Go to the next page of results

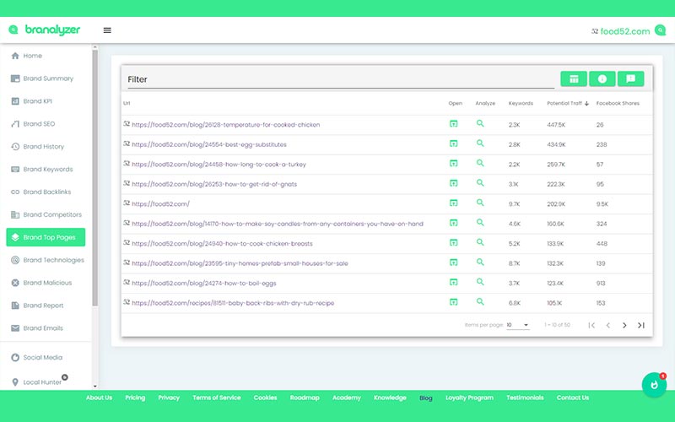tap(624, 325)
